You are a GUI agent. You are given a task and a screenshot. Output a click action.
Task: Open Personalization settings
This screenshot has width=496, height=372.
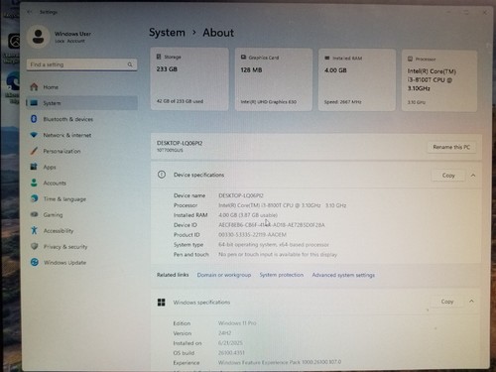[x=81, y=151]
